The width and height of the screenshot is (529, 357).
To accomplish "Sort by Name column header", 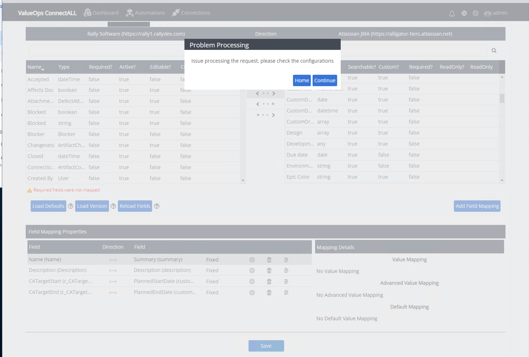I will [x=35, y=67].
